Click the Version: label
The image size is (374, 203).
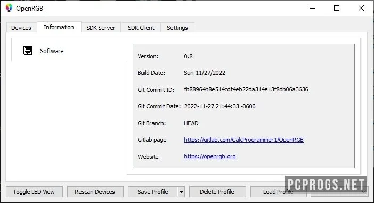[x=148, y=56]
